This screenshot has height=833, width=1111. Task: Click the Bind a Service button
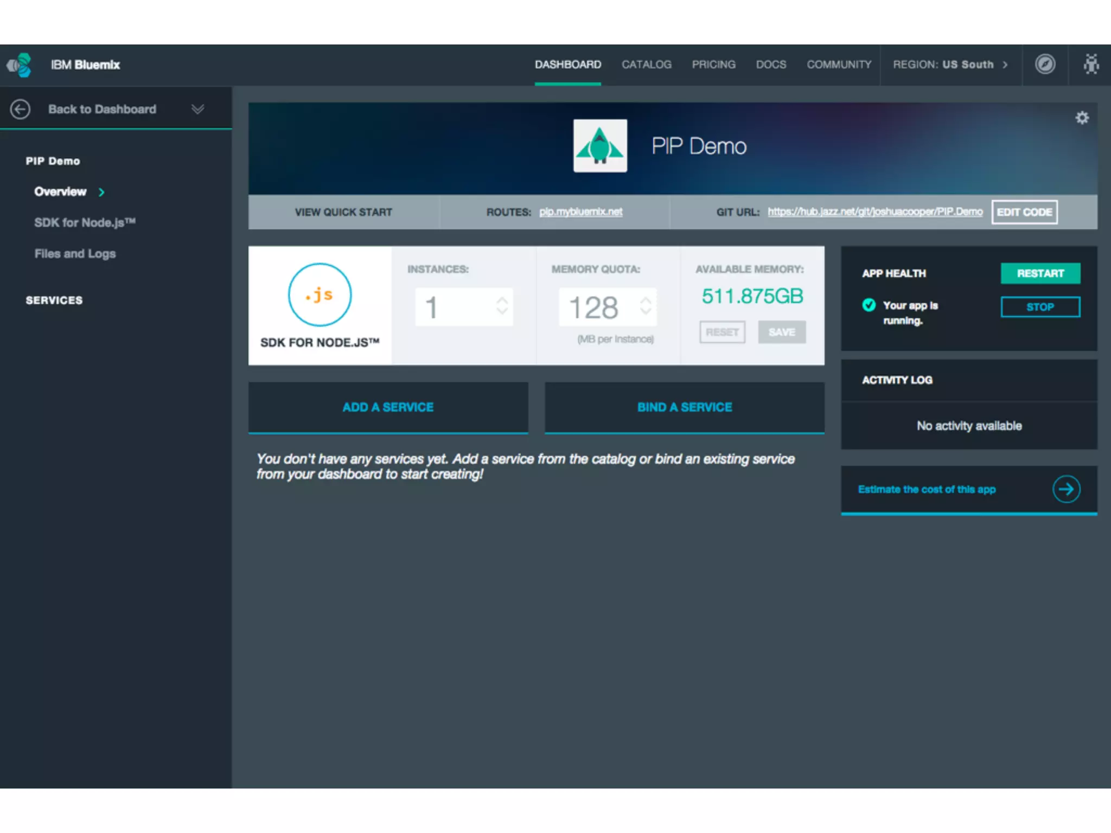[x=684, y=407]
